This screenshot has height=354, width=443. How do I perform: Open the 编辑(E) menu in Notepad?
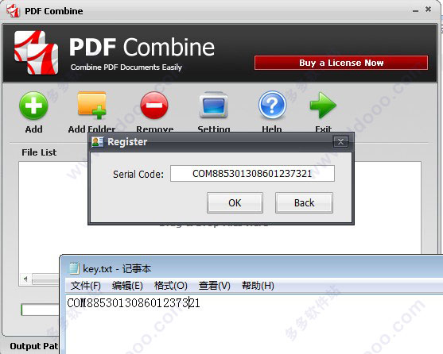[127, 286]
